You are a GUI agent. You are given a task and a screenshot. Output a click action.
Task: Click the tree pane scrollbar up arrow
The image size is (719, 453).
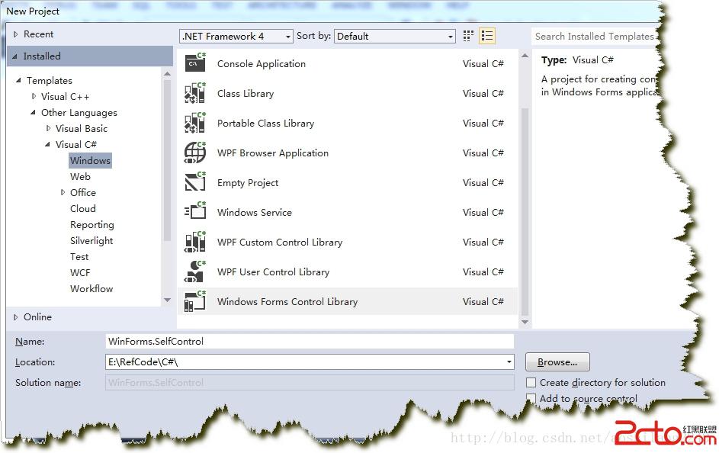pos(167,73)
